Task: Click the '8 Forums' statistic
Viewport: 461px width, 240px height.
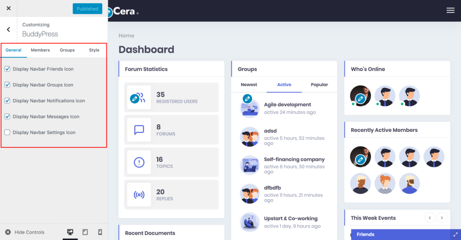Action: [x=172, y=130]
